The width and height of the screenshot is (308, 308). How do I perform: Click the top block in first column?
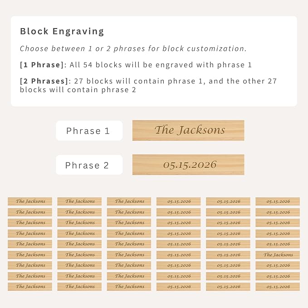coord(30,201)
